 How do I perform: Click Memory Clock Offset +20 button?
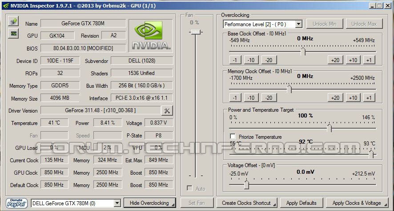[335, 98]
